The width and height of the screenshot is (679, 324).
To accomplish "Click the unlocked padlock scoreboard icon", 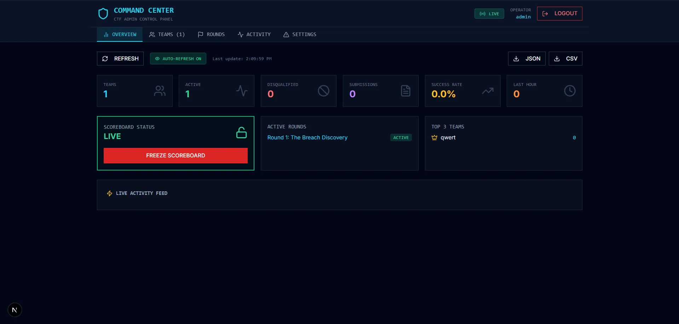I will tap(241, 133).
